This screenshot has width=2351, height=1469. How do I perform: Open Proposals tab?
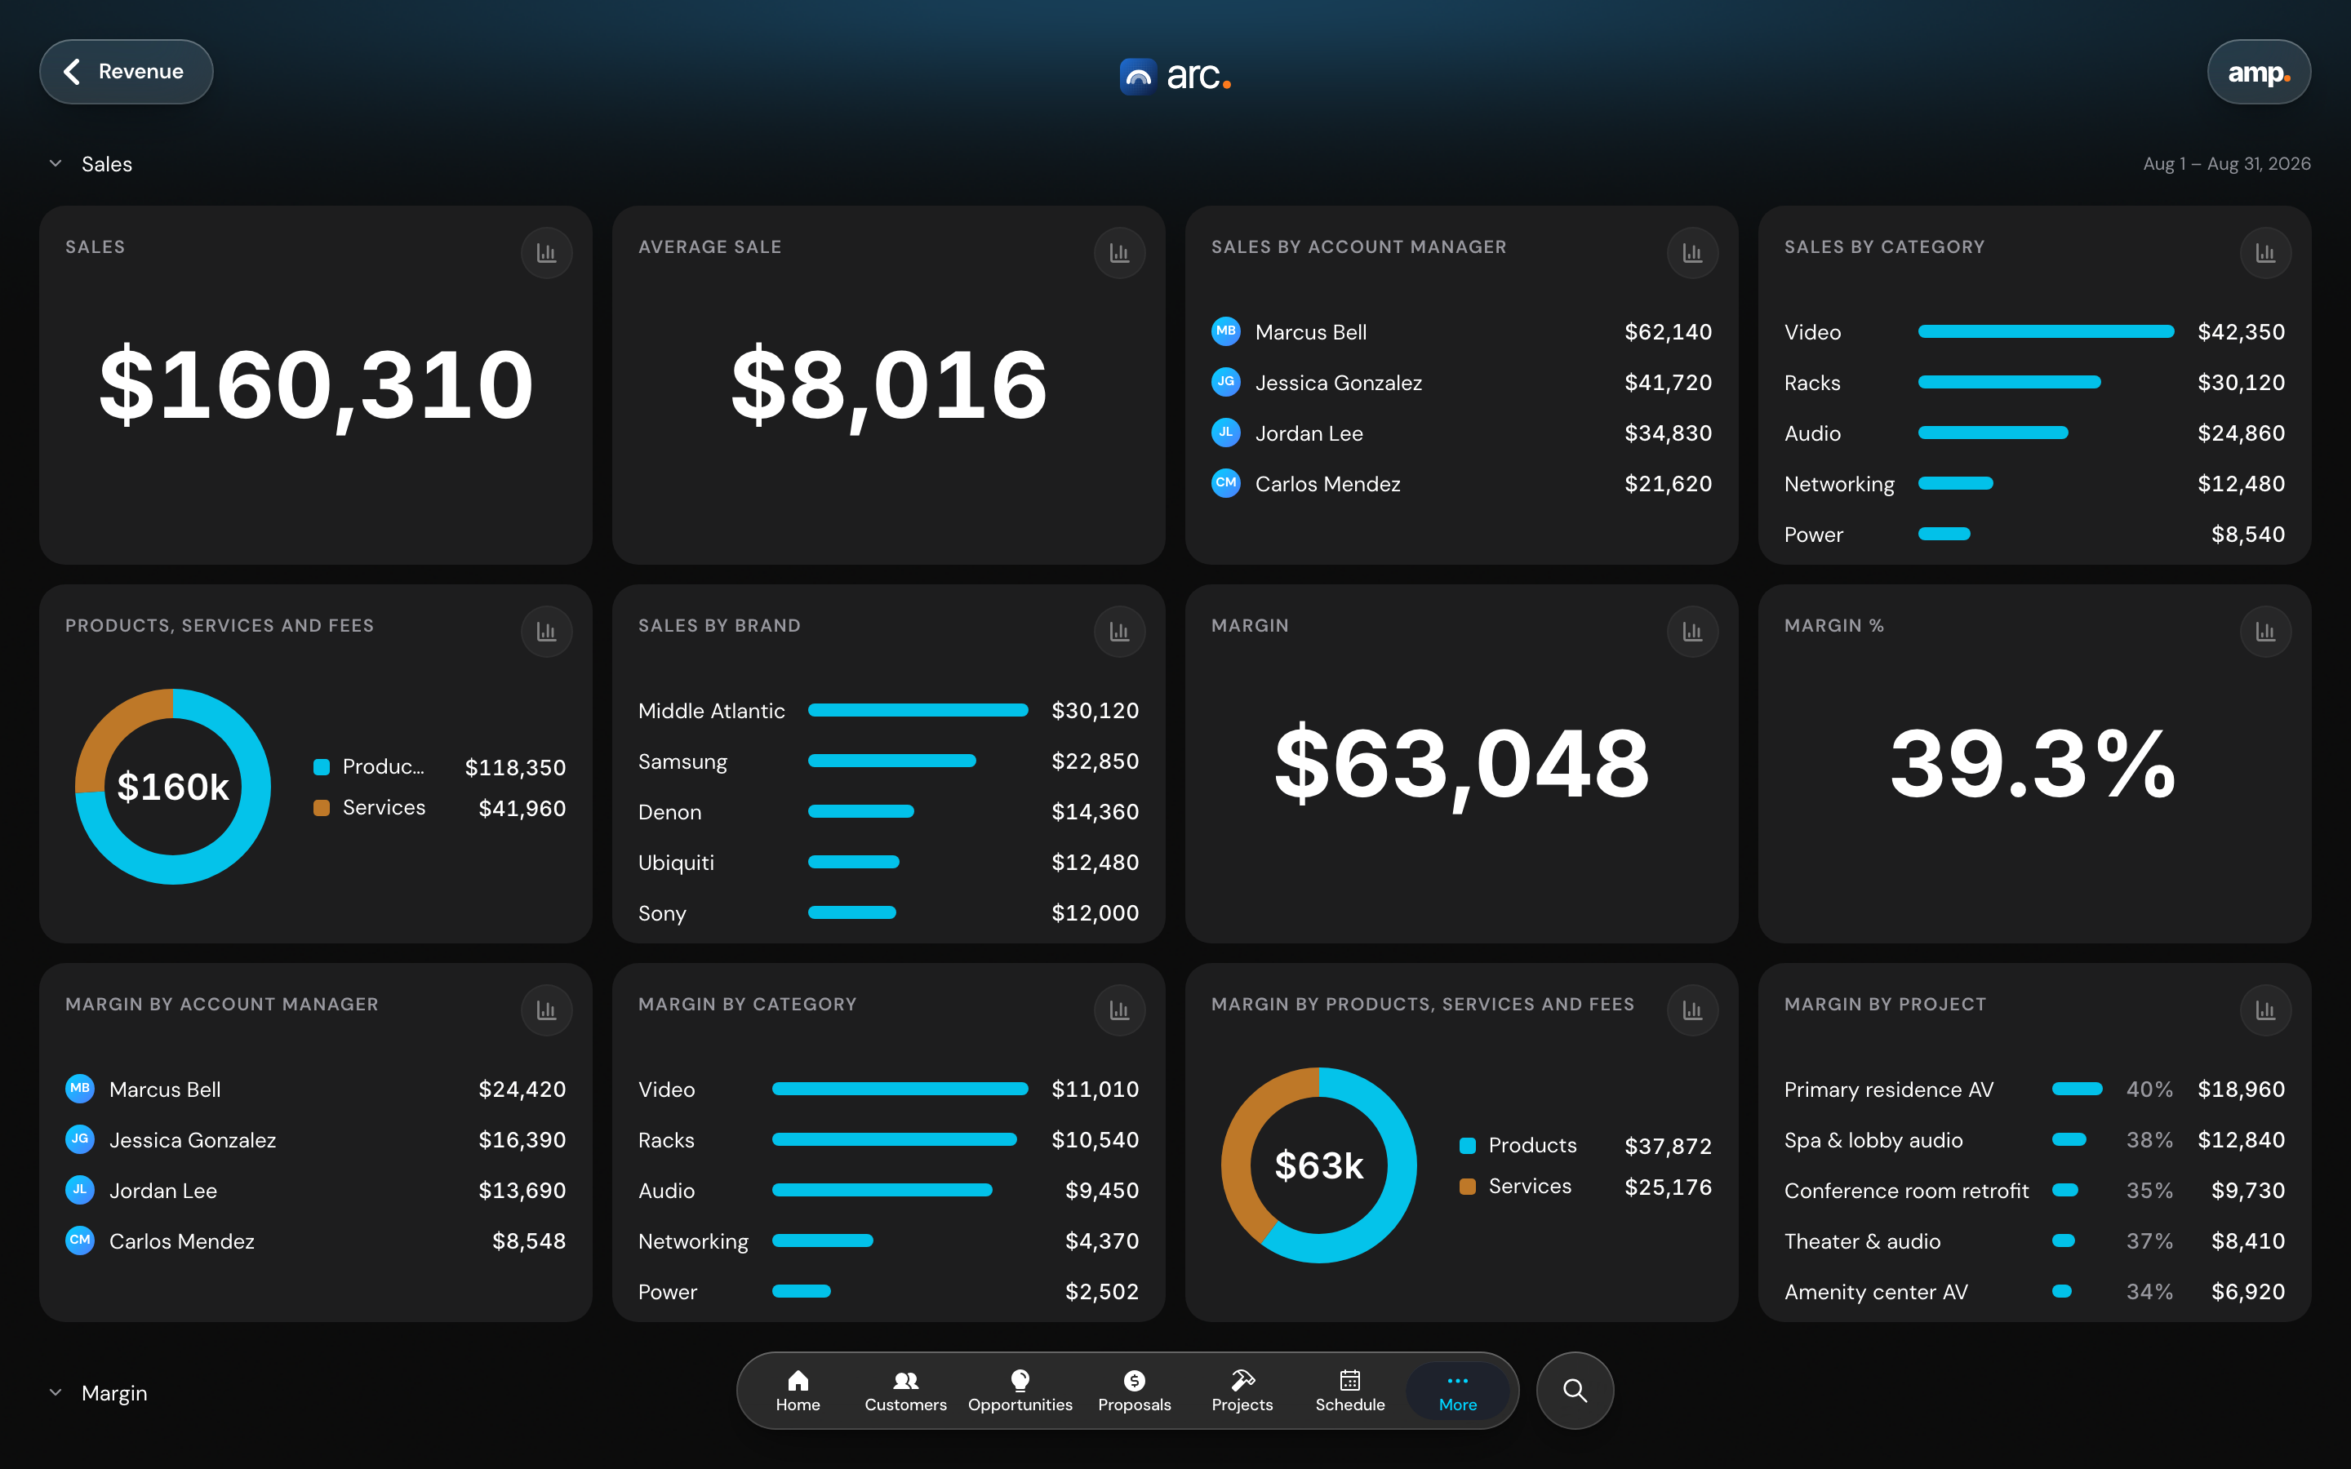[1134, 1391]
